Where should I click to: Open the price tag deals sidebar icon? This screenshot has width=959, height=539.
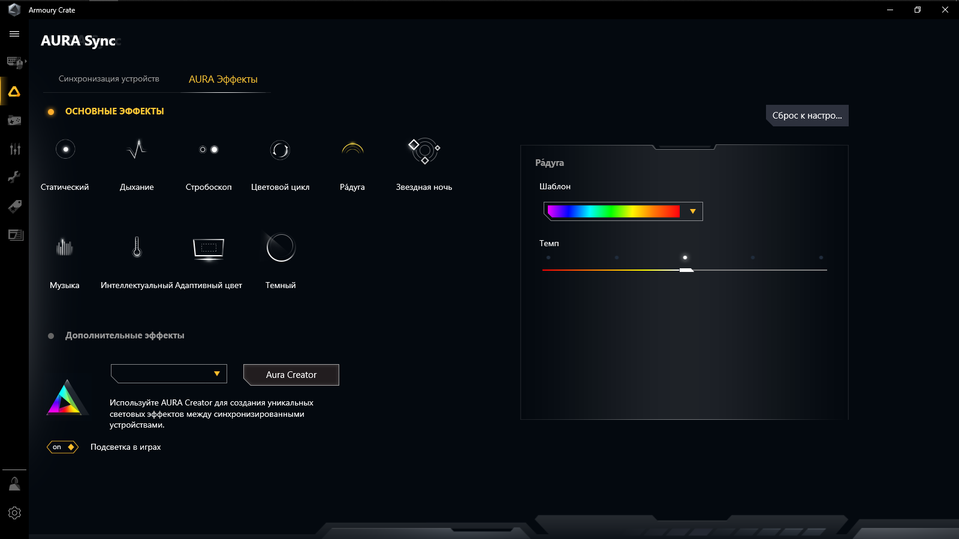(15, 206)
